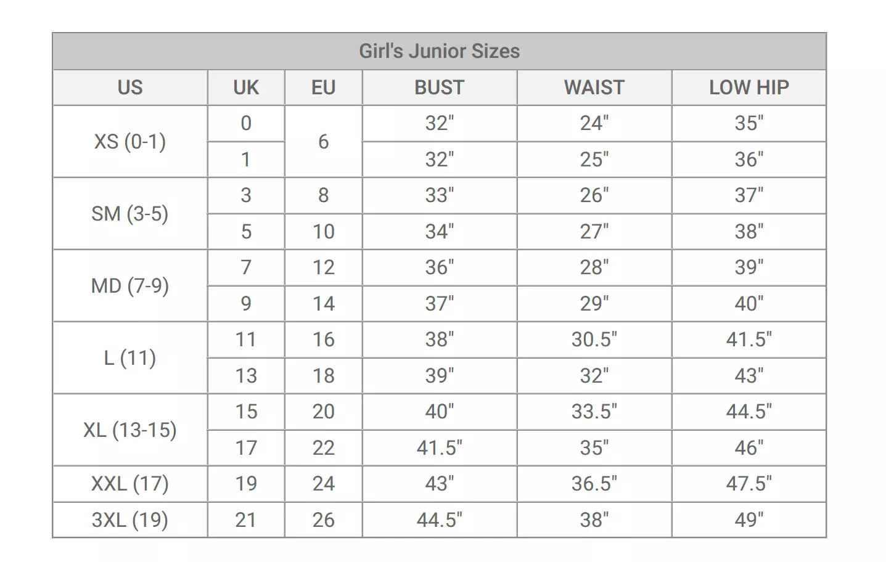
Task: Click the 49" low hip cell
Action: tap(749, 520)
